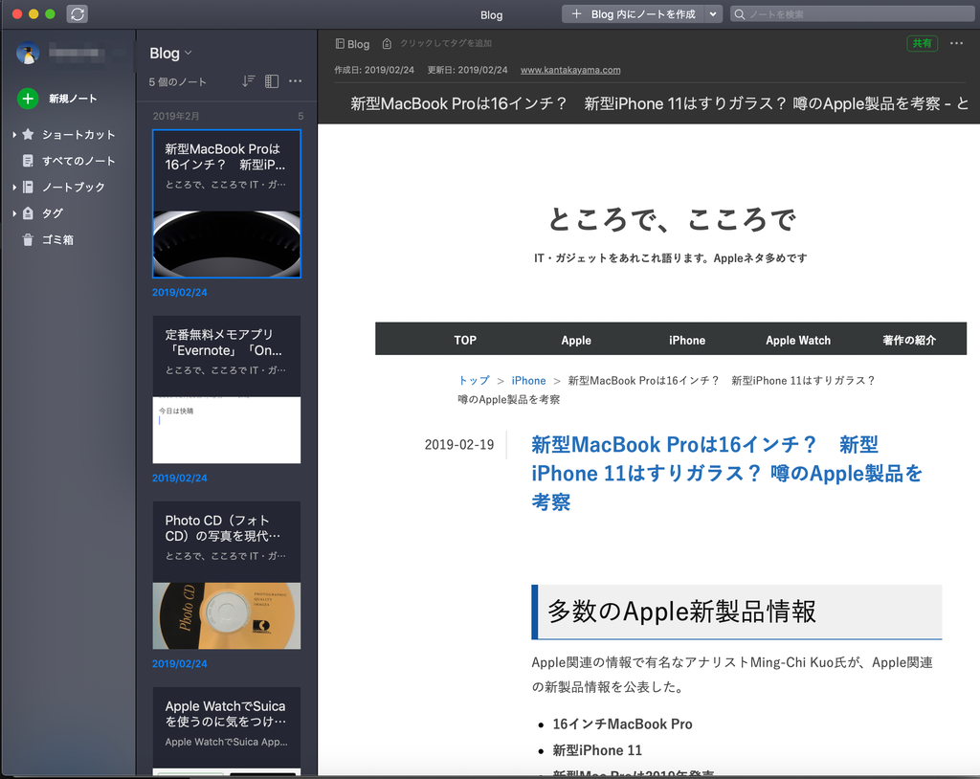
Task: Click the ノートを検索 search field
Action: click(x=853, y=13)
